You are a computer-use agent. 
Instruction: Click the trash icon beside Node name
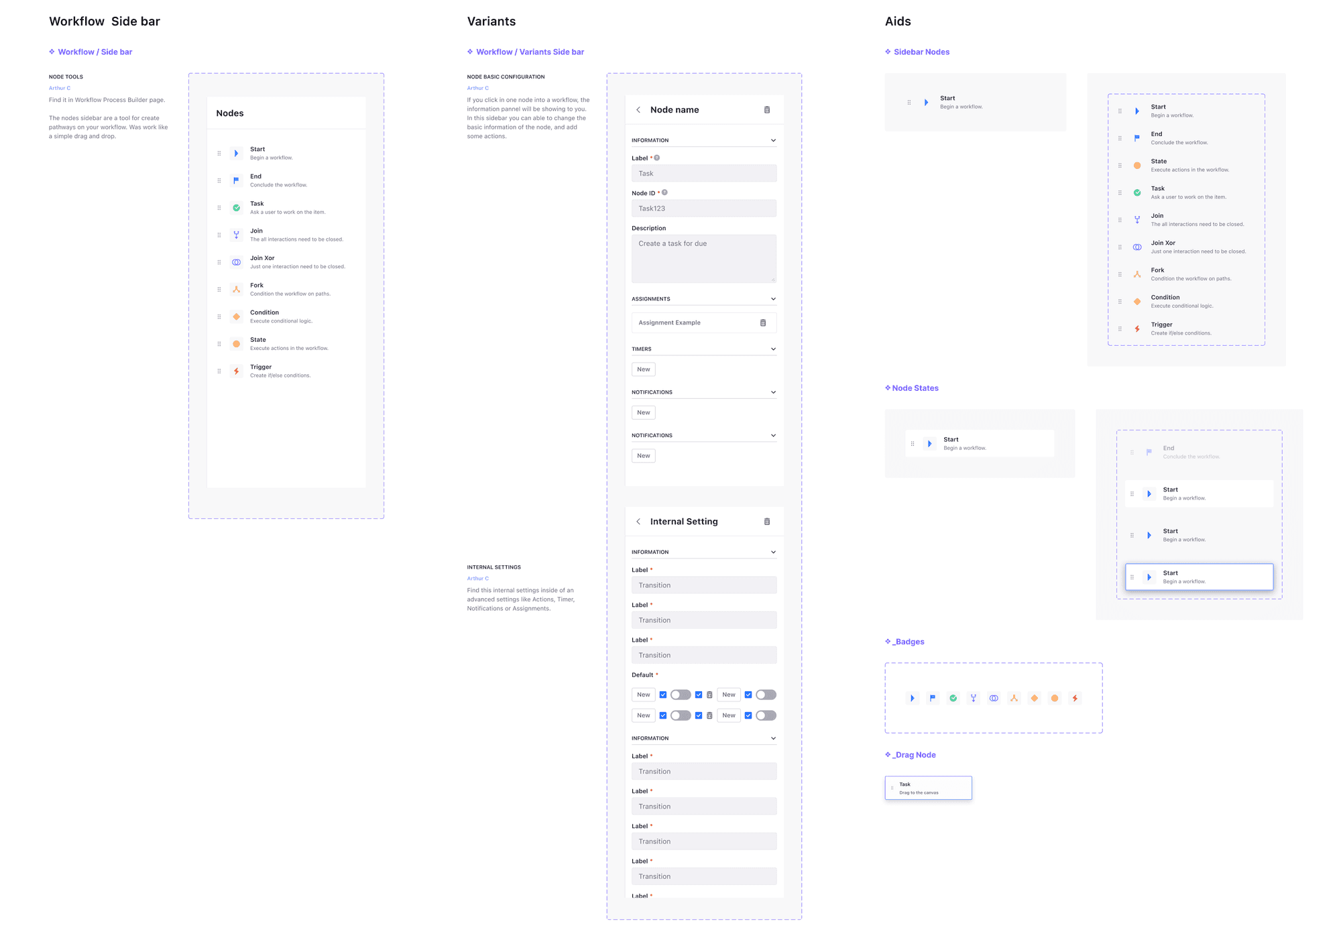767,110
